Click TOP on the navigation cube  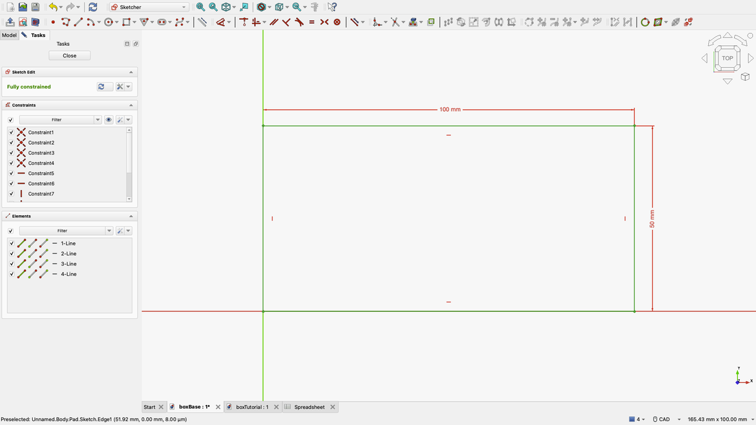click(x=728, y=57)
